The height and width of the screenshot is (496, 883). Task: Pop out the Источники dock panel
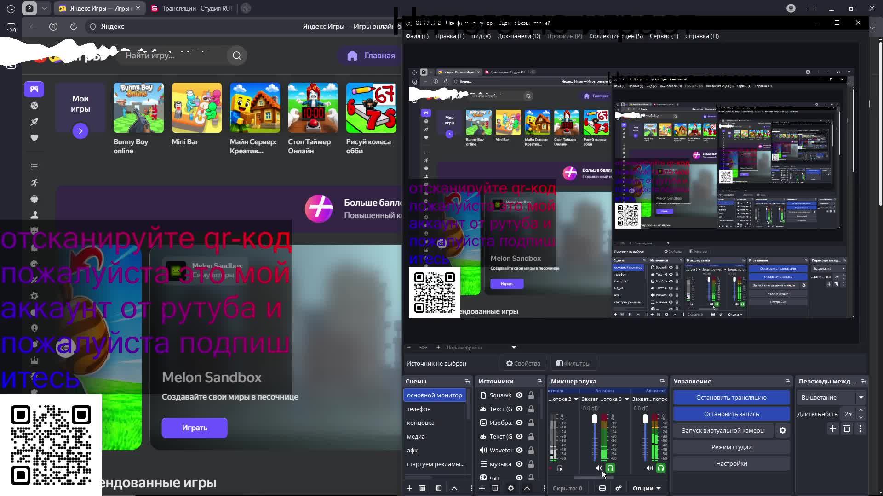coord(540,381)
